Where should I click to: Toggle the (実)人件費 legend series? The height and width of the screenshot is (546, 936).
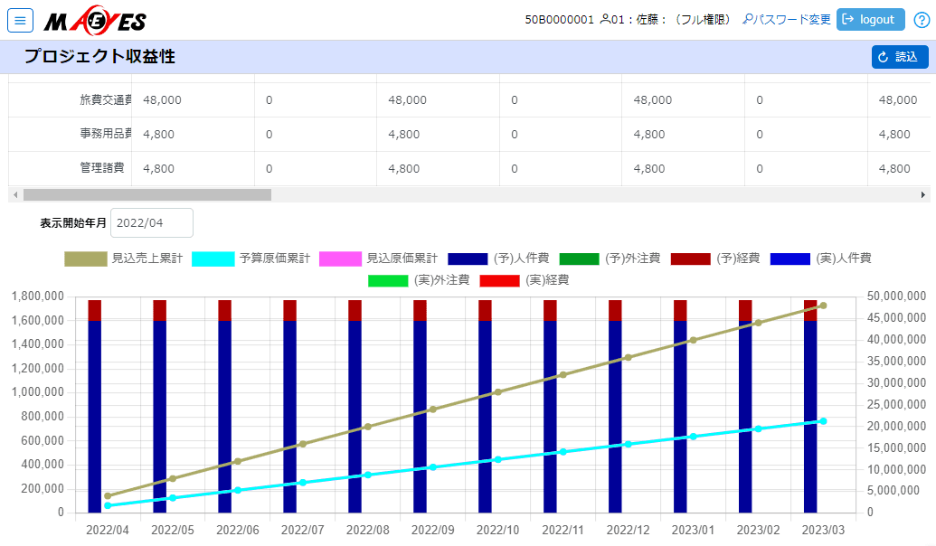click(x=820, y=259)
